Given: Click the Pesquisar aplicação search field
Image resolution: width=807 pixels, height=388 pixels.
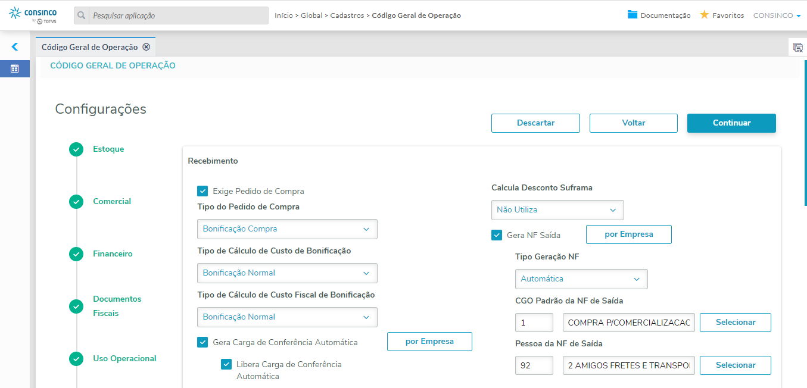Looking at the screenshot, I should [179, 15].
